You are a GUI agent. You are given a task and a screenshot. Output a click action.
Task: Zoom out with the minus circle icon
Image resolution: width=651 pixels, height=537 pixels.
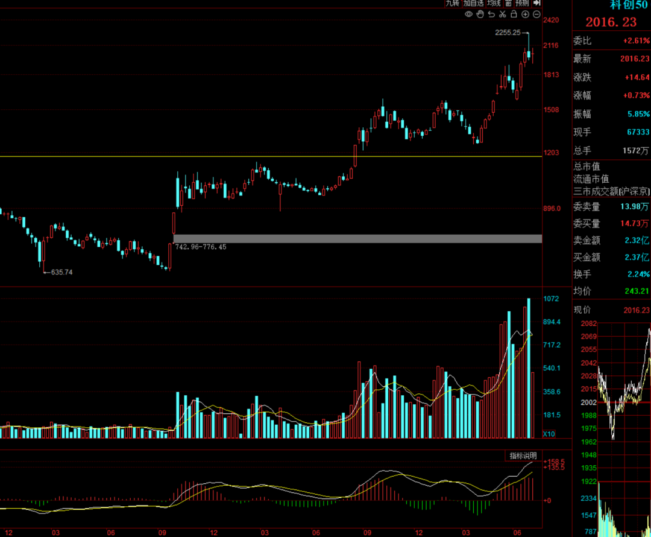(536, 14)
